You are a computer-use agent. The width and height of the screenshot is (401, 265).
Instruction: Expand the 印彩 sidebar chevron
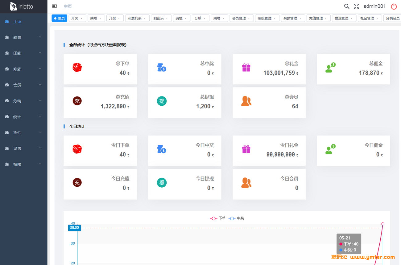(x=40, y=53)
